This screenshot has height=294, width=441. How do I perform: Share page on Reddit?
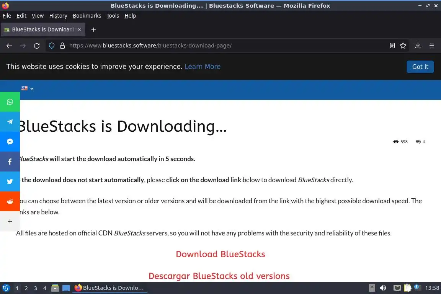[x=10, y=201]
